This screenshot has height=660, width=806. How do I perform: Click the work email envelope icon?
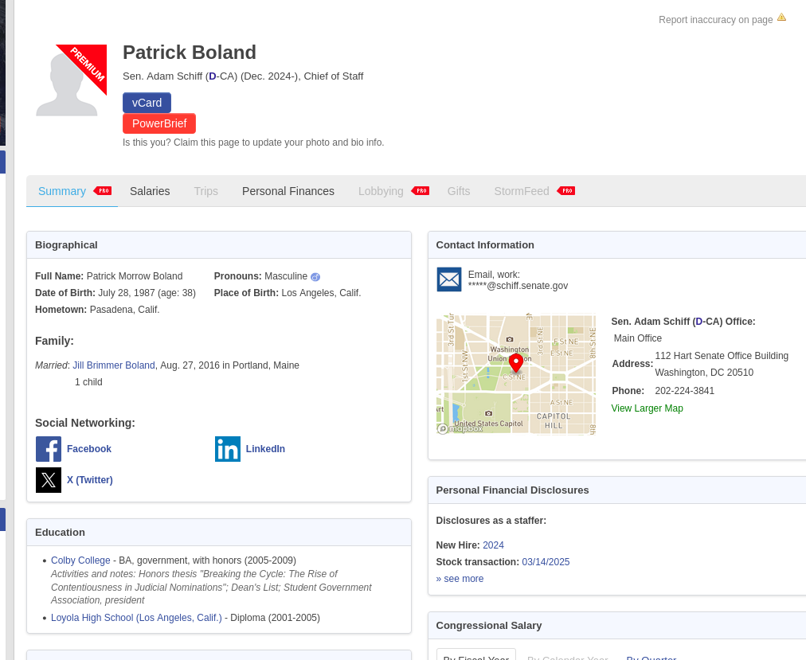pos(449,279)
